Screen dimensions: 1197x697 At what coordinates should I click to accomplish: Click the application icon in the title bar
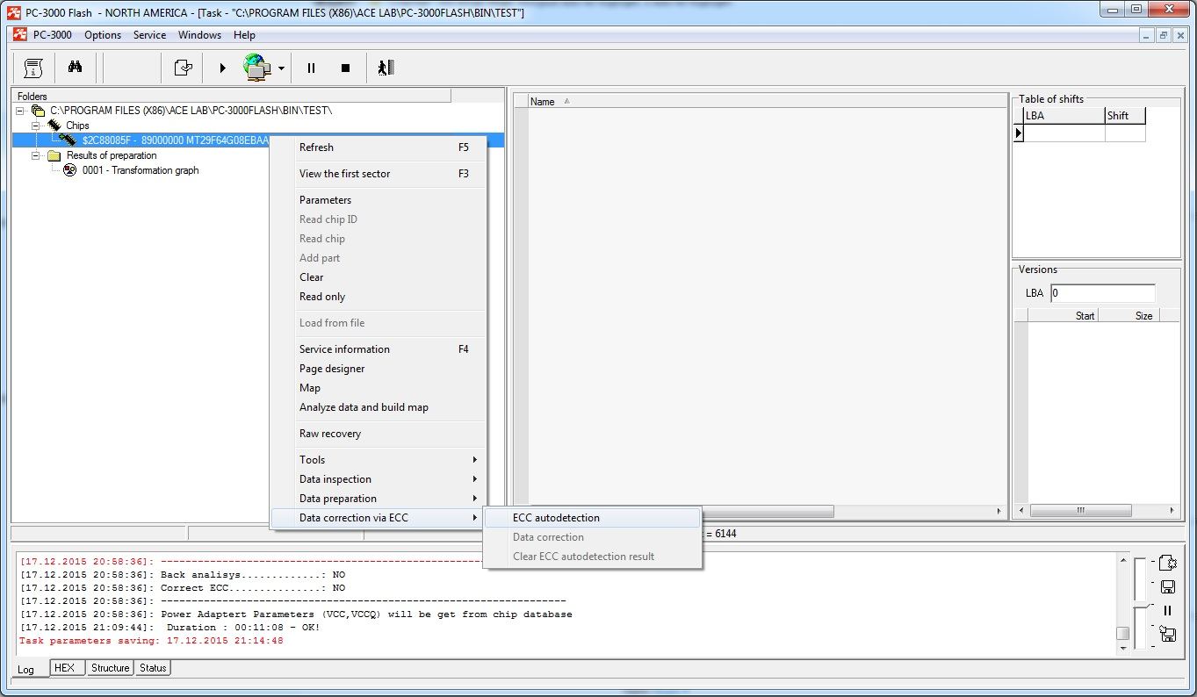pos(13,12)
